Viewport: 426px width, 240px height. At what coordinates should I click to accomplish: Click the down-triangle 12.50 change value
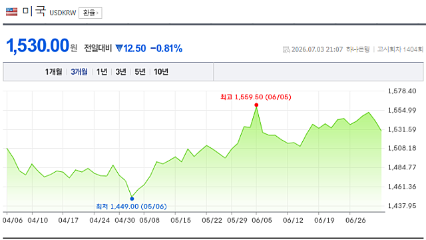[x=130, y=49]
